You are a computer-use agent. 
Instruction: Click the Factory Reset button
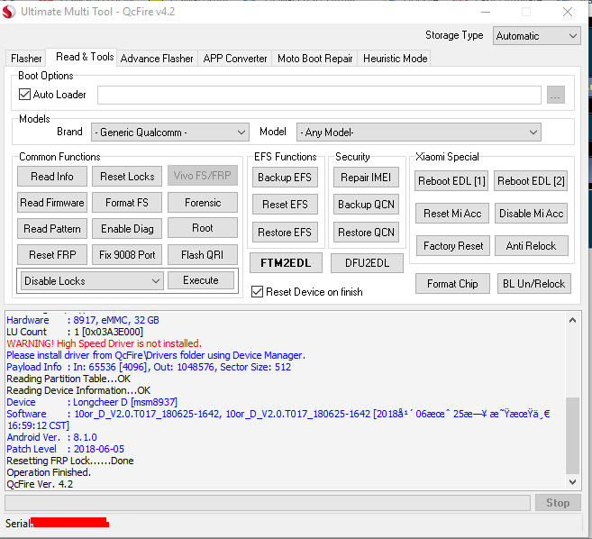[x=453, y=246]
